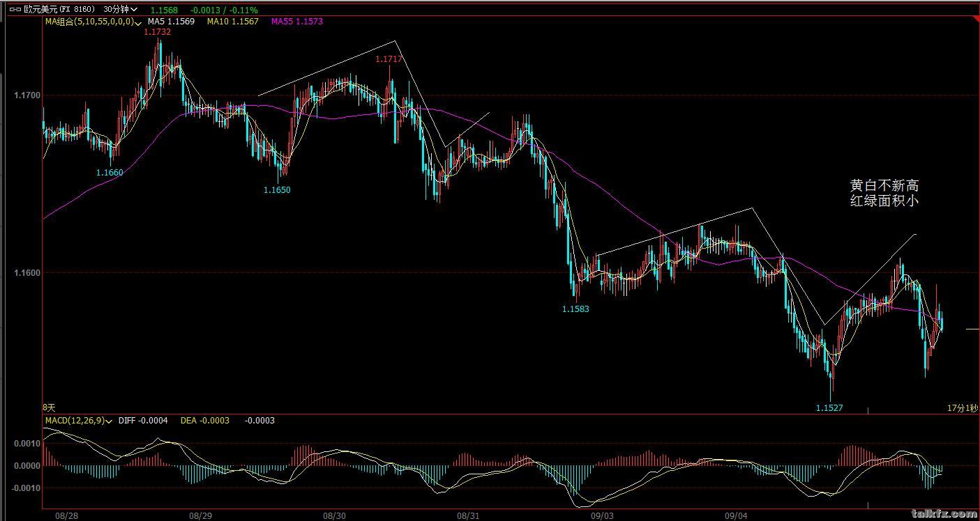Click the 08/28 date on time axis
The height and width of the screenshot is (521, 980).
[x=66, y=516]
